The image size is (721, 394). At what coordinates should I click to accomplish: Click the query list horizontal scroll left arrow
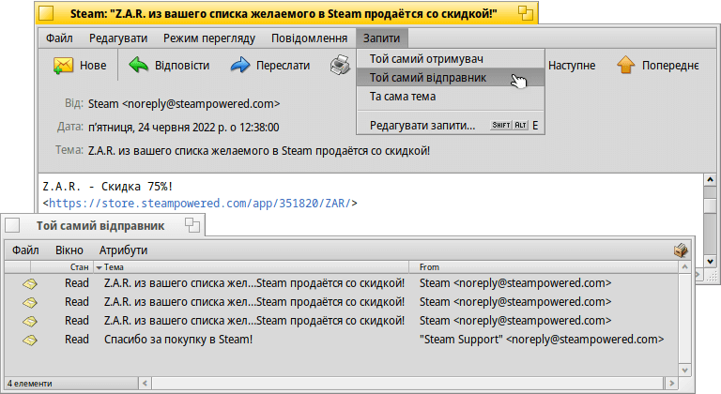[145, 383]
